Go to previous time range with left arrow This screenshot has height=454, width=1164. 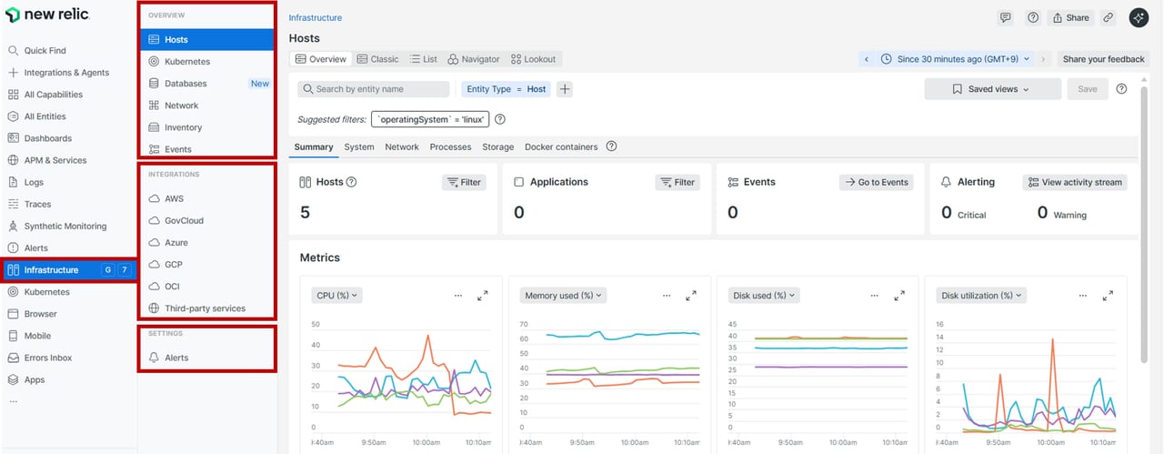click(x=866, y=59)
